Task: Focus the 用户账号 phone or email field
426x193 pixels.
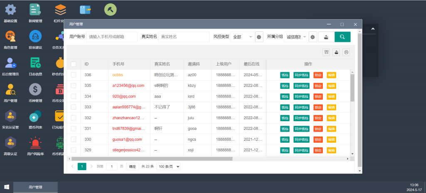Action: 111,37
